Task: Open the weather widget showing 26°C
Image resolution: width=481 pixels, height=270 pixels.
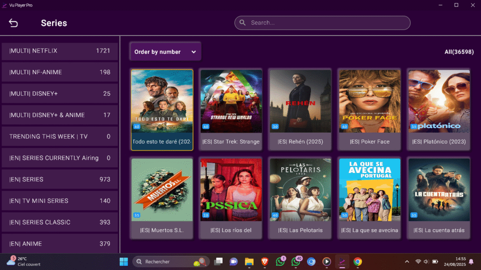Action: pyautogui.click(x=24, y=262)
